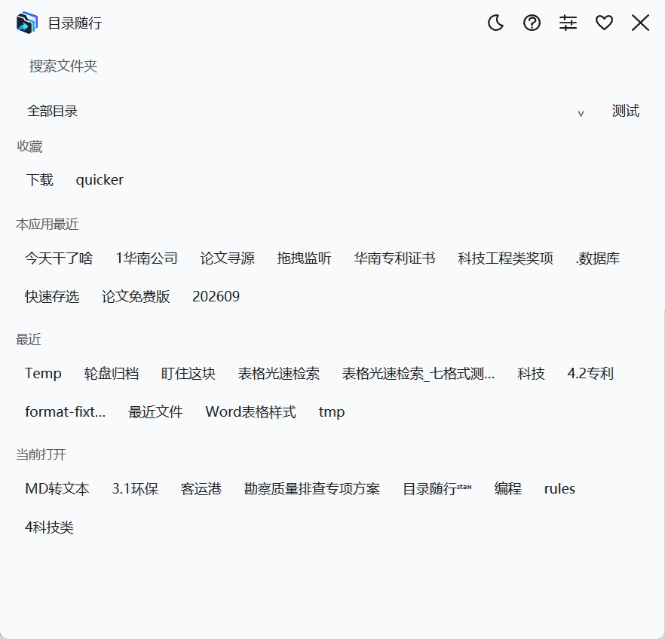Click the 目录随行 app logo

[x=27, y=23]
